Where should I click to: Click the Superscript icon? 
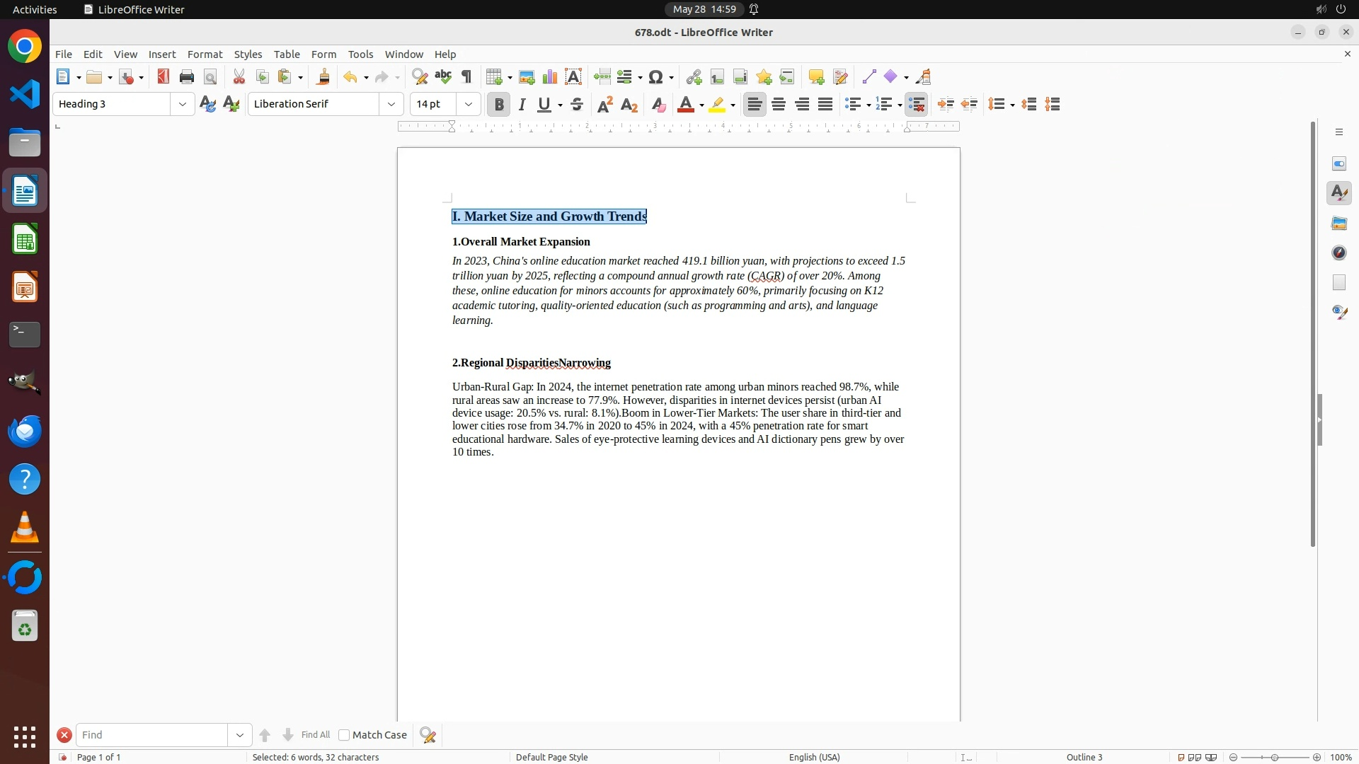pos(605,105)
